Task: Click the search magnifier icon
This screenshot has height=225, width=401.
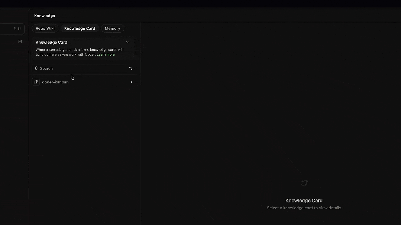Action: 36,68
